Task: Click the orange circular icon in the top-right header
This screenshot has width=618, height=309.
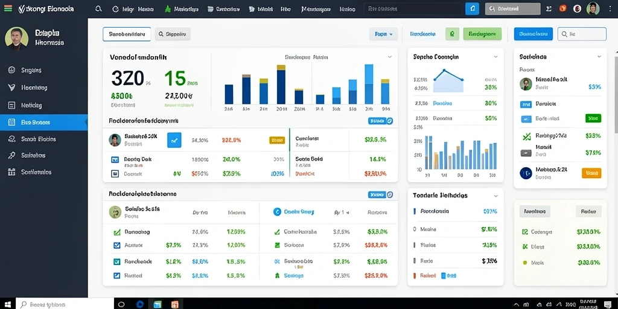Action: tap(563, 8)
